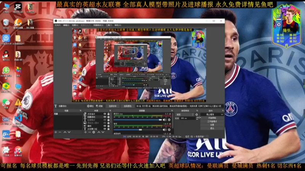Toggle eye of audio speaker source row
The width and height of the screenshot is (305, 171).
click(105, 126)
